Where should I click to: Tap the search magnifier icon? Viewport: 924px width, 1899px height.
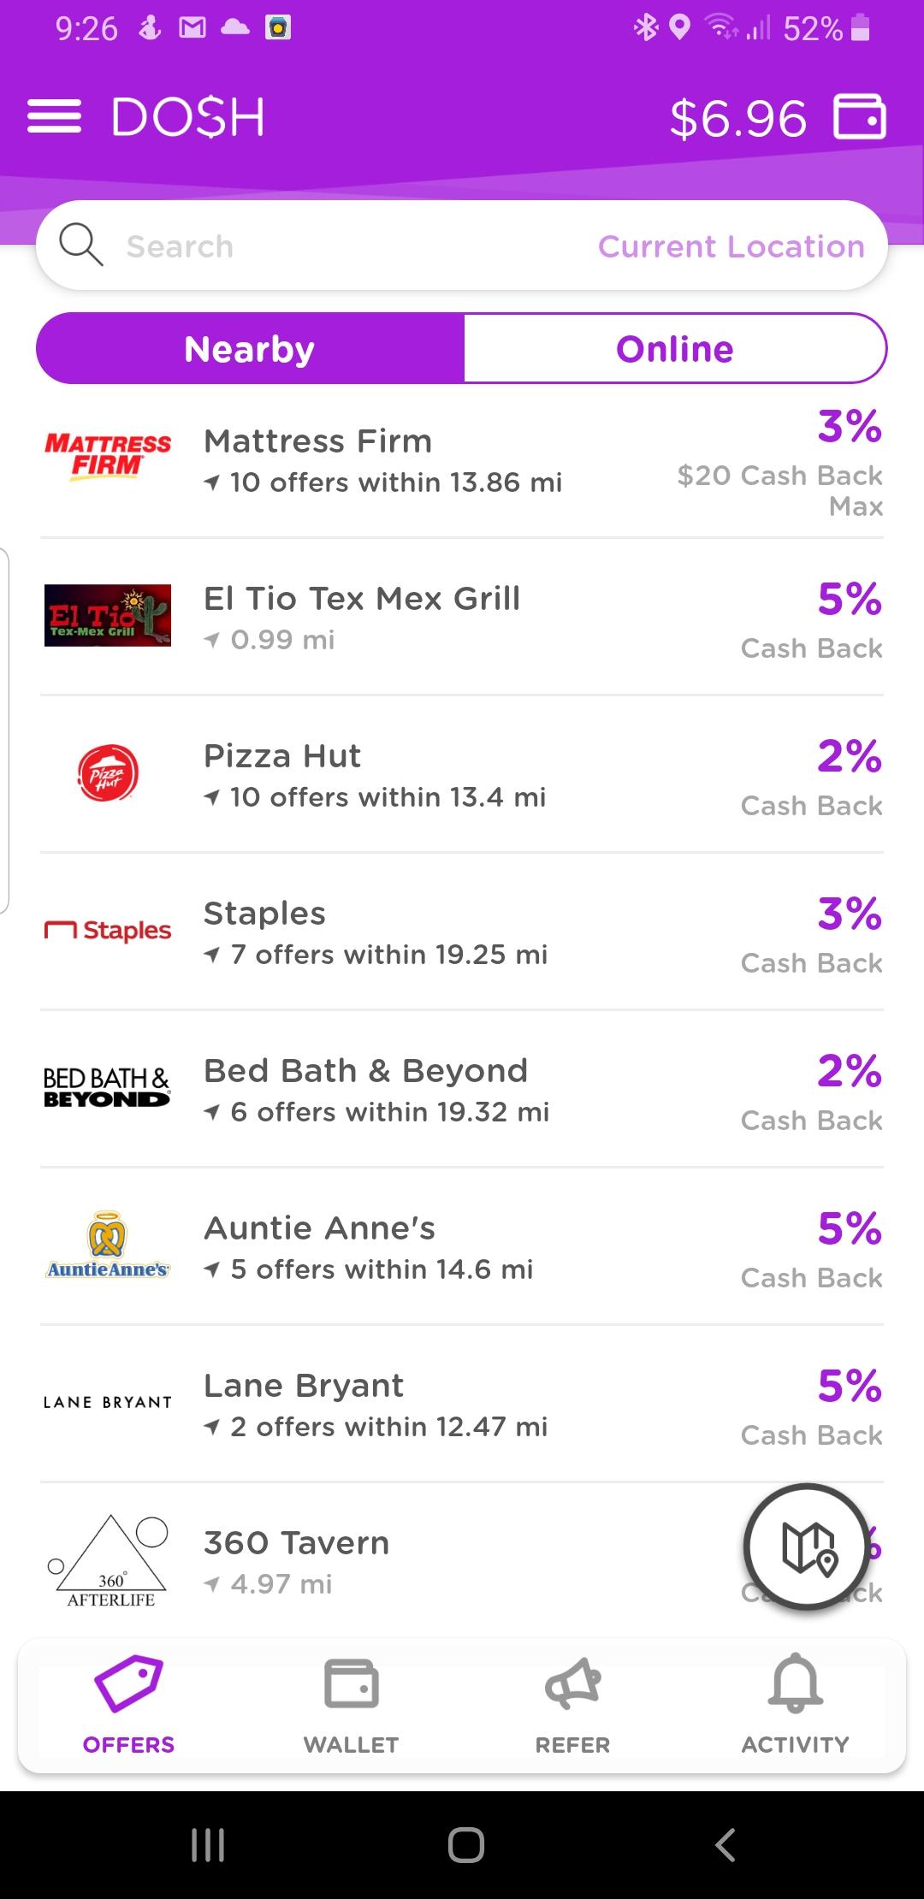pyautogui.click(x=80, y=246)
